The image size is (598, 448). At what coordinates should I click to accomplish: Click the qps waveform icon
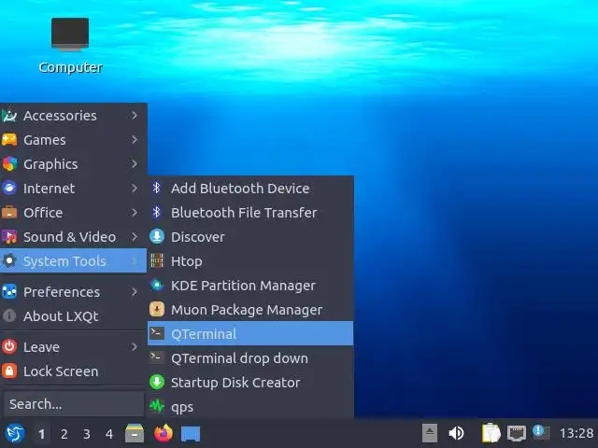coord(157,407)
